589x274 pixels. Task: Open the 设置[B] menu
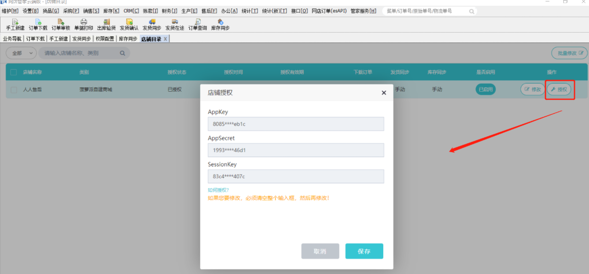click(30, 11)
